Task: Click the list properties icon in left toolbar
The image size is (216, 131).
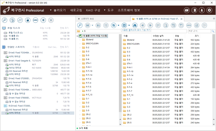Action: tap(43, 20)
